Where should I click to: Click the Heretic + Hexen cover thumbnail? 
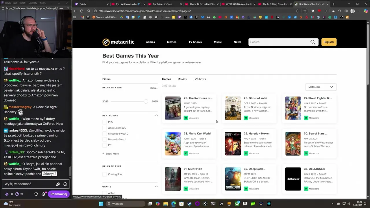tap(233, 144)
